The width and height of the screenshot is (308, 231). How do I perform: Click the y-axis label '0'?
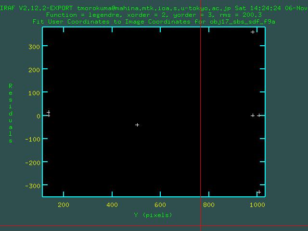pyautogui.click(x=38, y=116)
